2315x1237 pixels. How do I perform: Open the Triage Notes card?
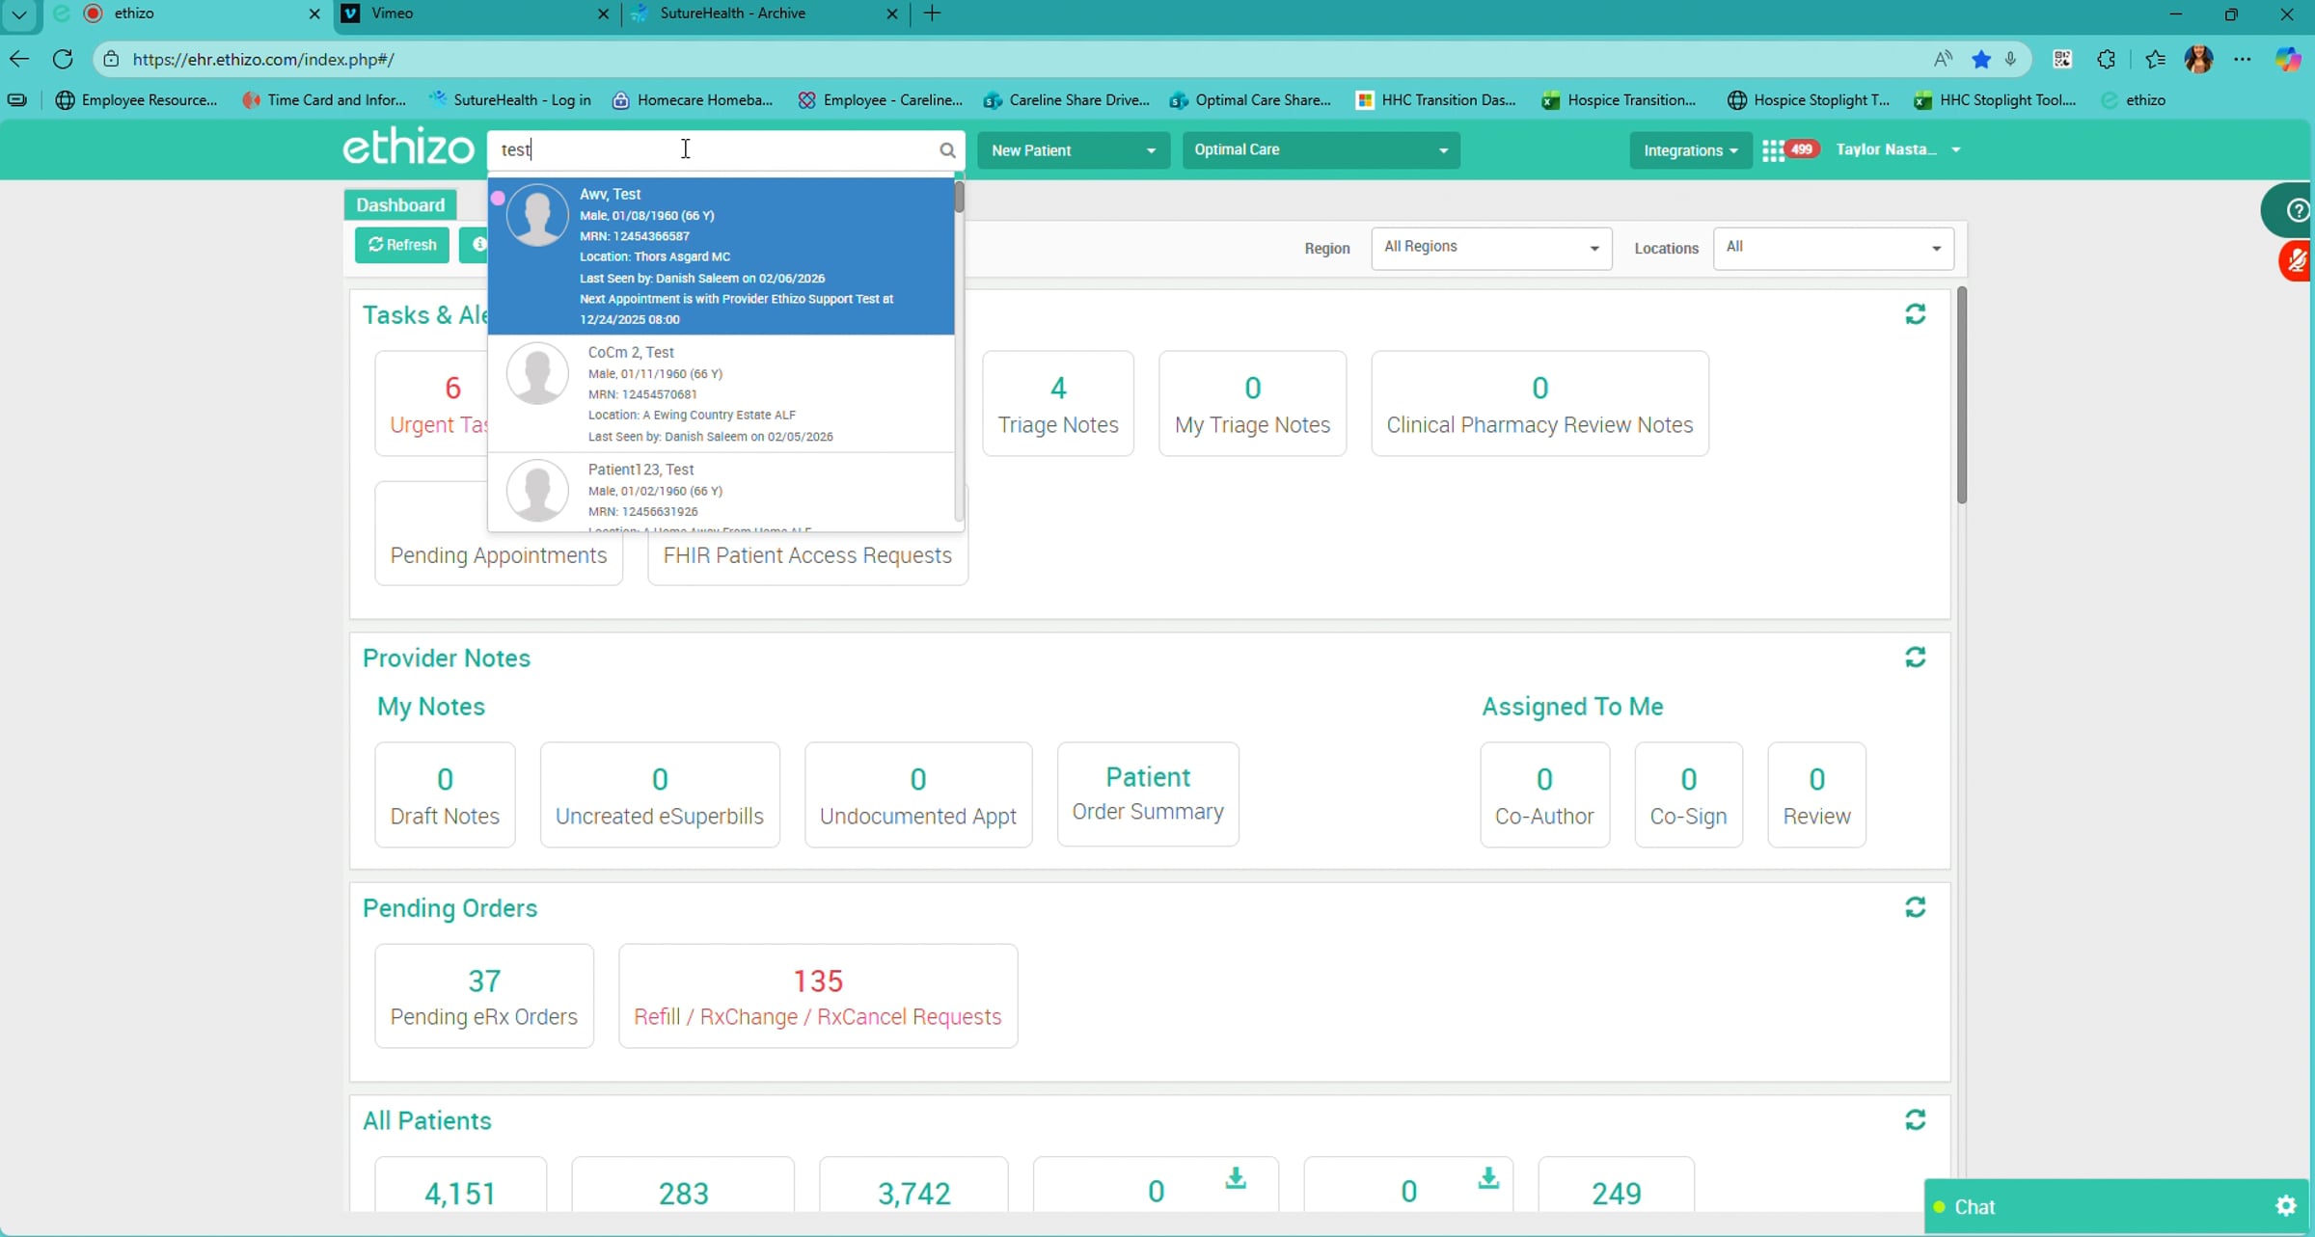click(x=1058, y=404)
